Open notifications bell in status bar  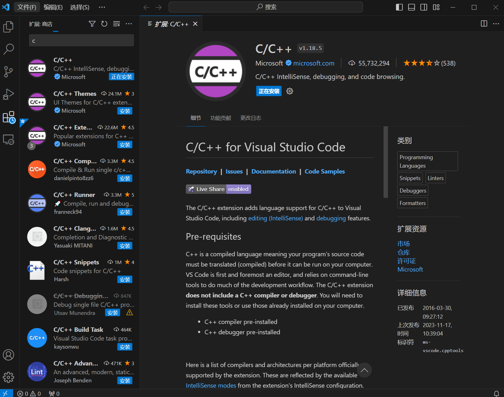[496, 393]
